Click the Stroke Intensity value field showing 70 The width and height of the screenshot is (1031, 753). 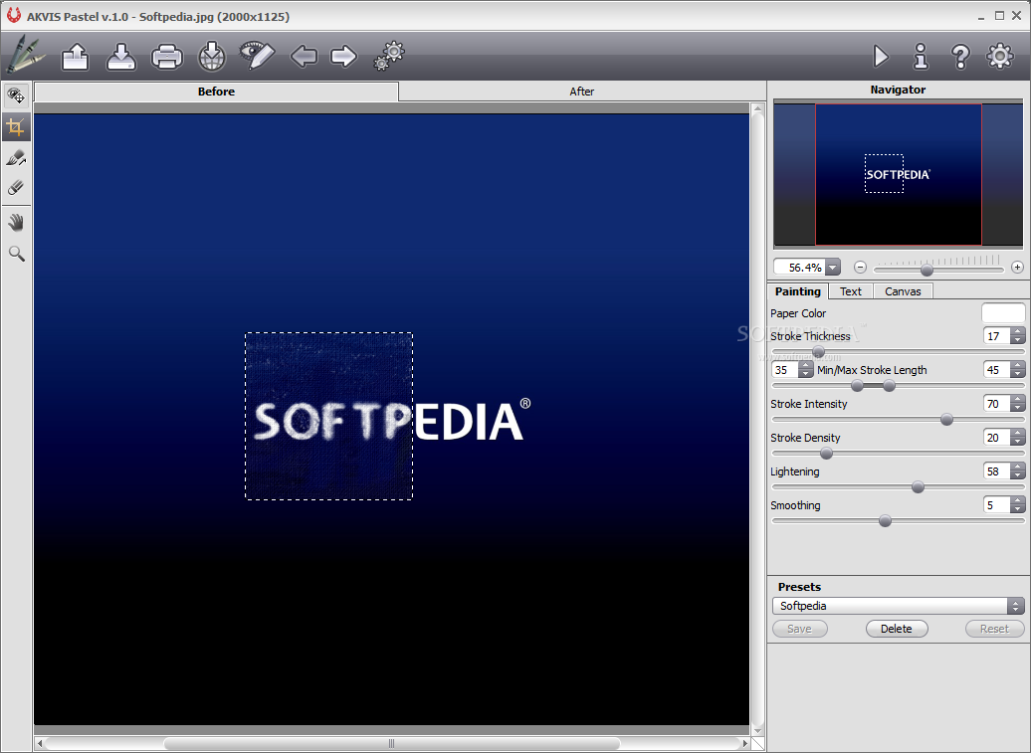click(x=997, y=404)
